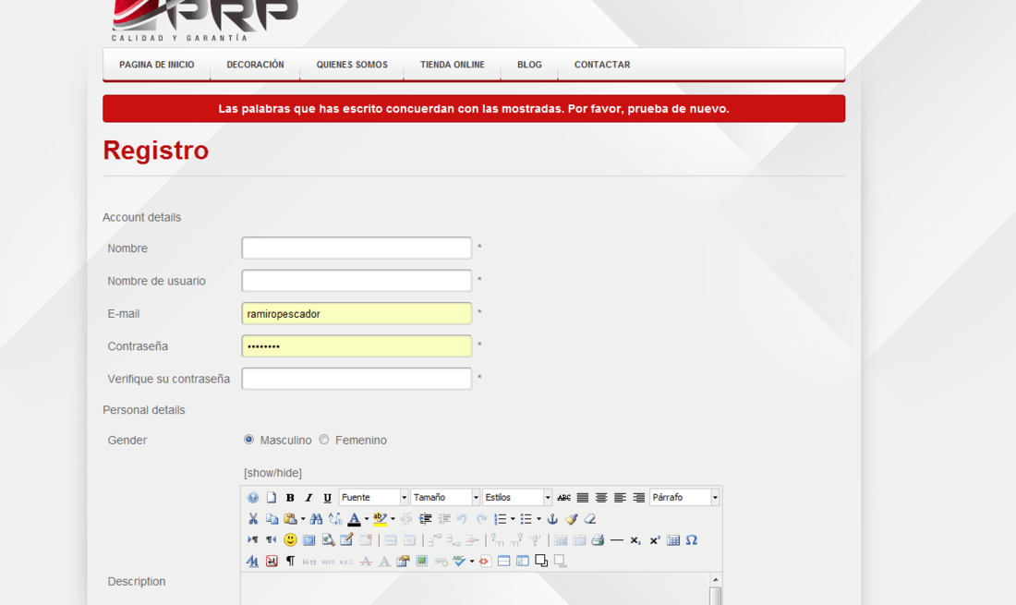Open the QUIENES SOMOS page
The height and width of the screenshot is (605, 1016).
pyautogui.click(x=352, y=65)
